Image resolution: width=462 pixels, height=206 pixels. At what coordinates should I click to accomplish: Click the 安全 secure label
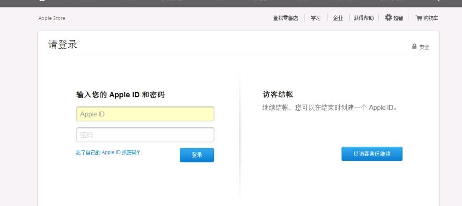click(x=424, y=47)
